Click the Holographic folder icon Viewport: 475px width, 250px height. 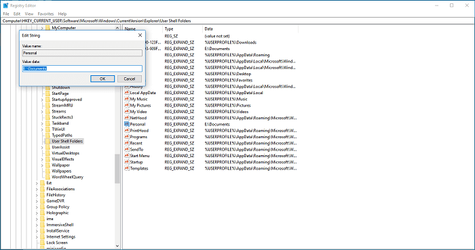[42, 213]
